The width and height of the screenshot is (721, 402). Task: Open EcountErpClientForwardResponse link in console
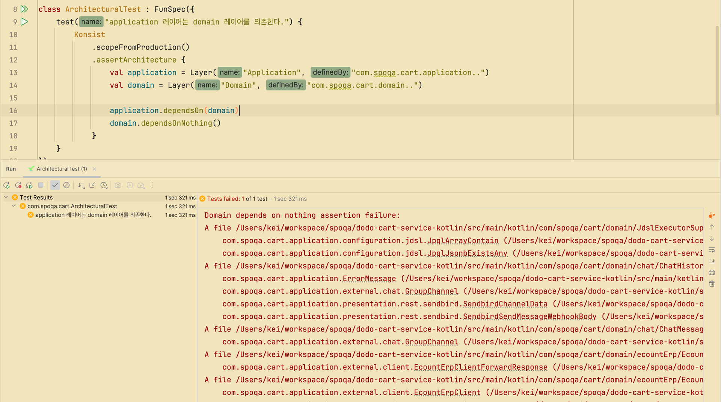click(481, 367)
